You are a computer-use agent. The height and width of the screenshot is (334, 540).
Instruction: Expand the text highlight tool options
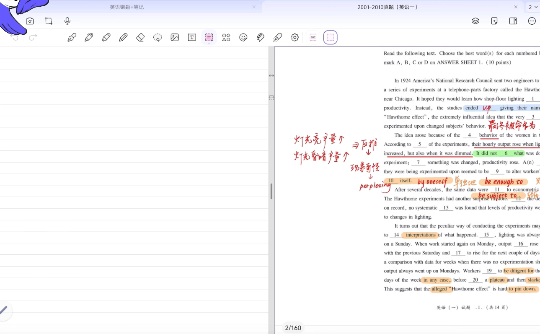209,43
